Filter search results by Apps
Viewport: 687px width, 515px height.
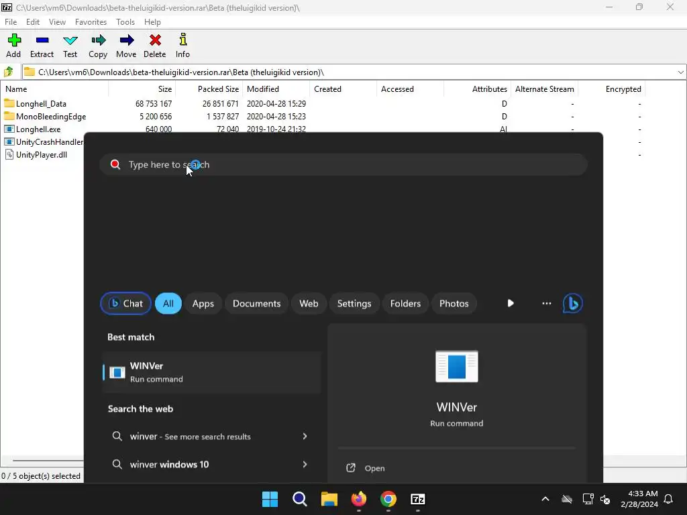[x=203, y=304]
